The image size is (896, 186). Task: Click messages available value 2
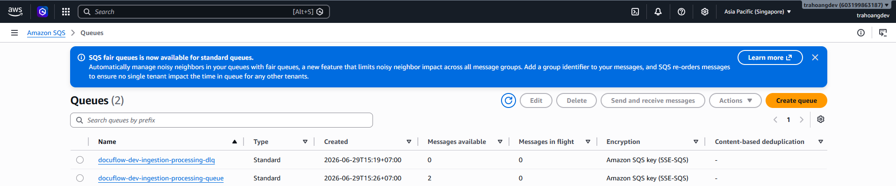click(x=430, y=178)
